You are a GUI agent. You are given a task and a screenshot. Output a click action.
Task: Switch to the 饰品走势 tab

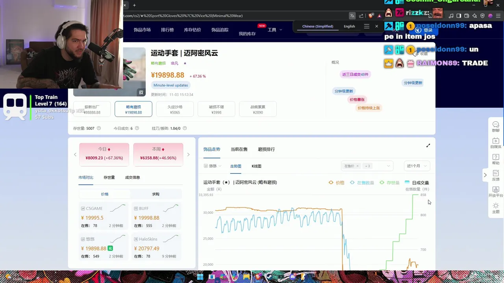point(212,149)
